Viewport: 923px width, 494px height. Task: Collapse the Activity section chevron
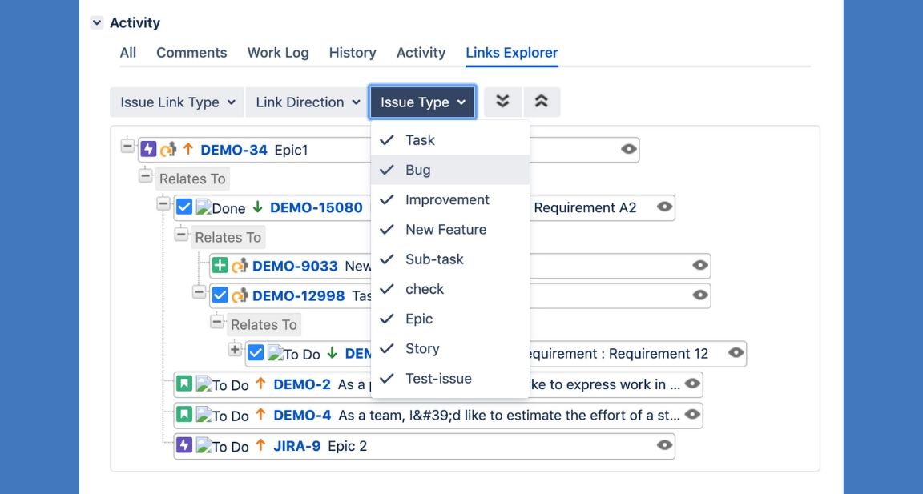pos(97,23)
